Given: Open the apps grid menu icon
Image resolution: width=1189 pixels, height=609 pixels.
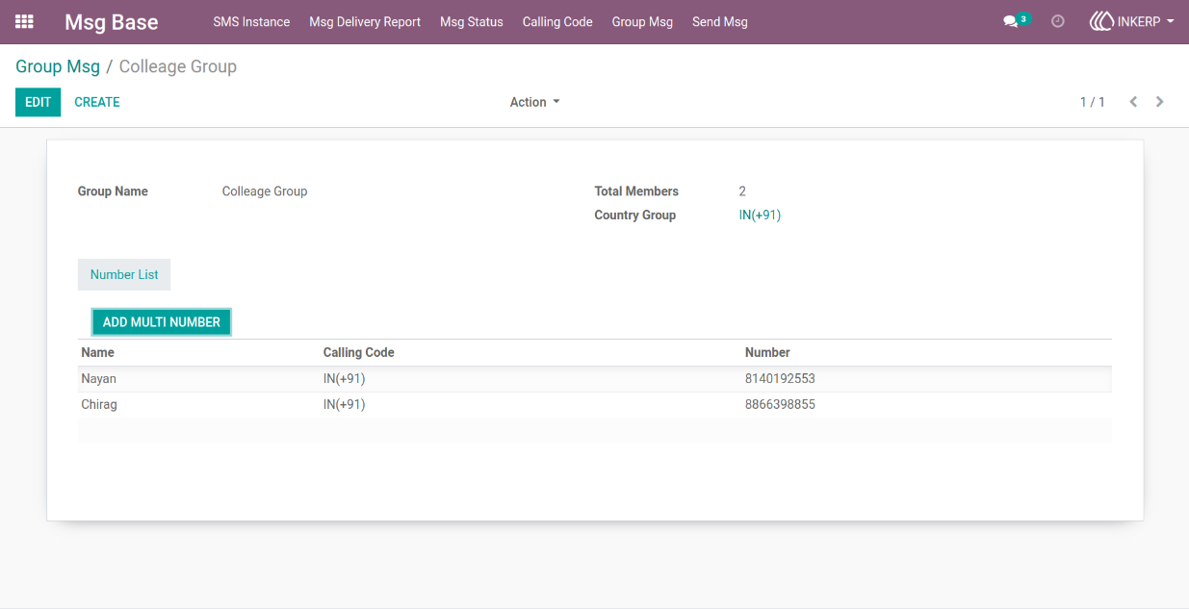Looking at the screenshot, I should pyautogui.click(x=24, y=21).
